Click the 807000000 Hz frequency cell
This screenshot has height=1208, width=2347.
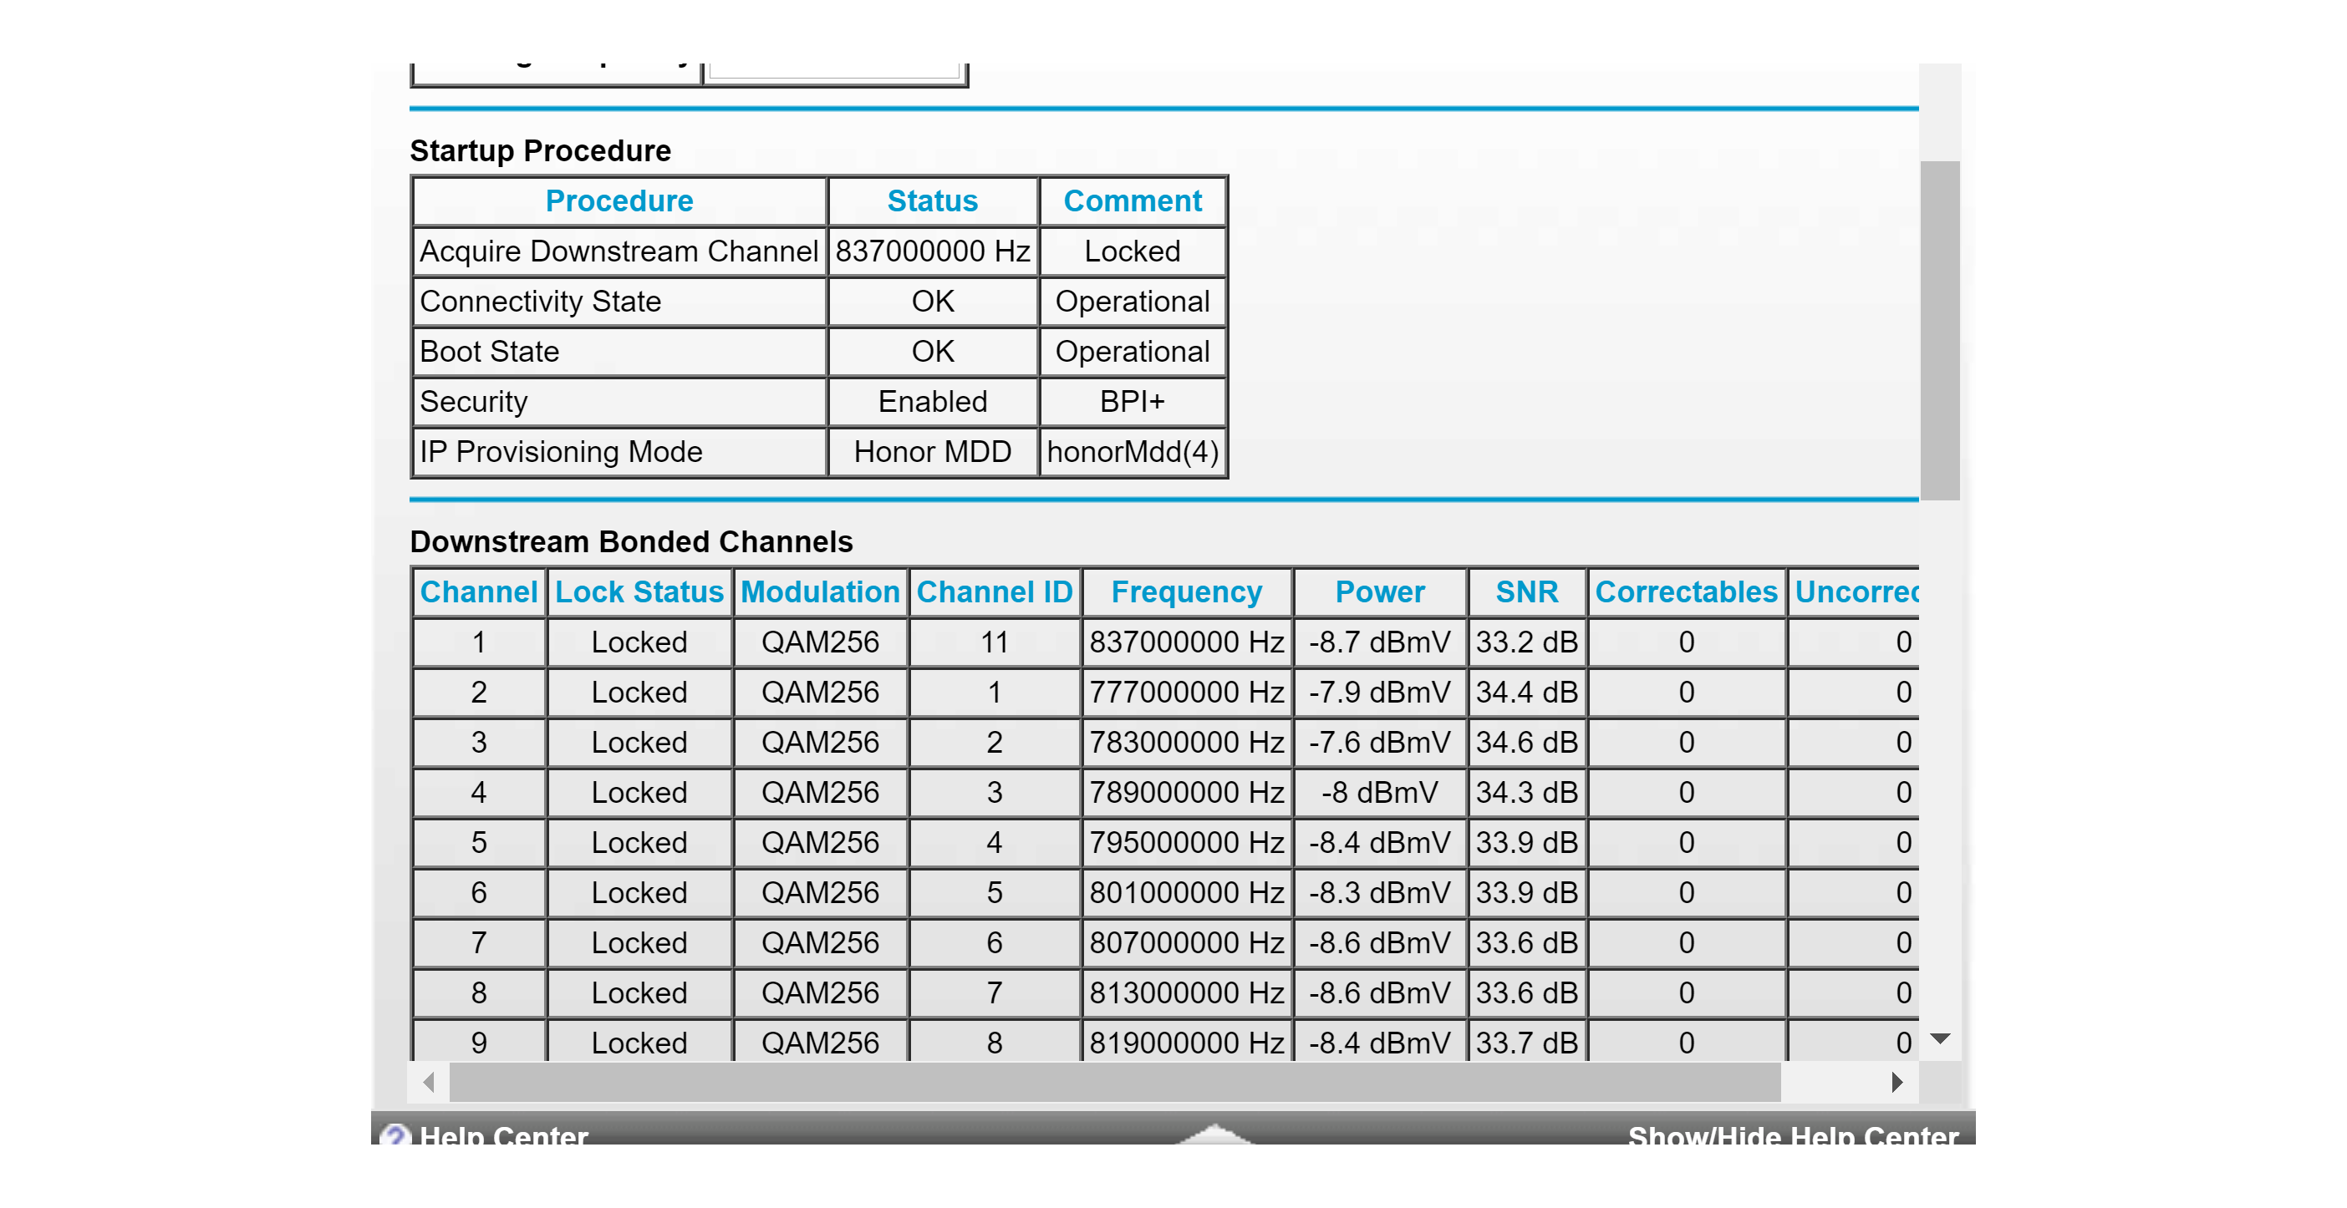[x=1186, y=943]
